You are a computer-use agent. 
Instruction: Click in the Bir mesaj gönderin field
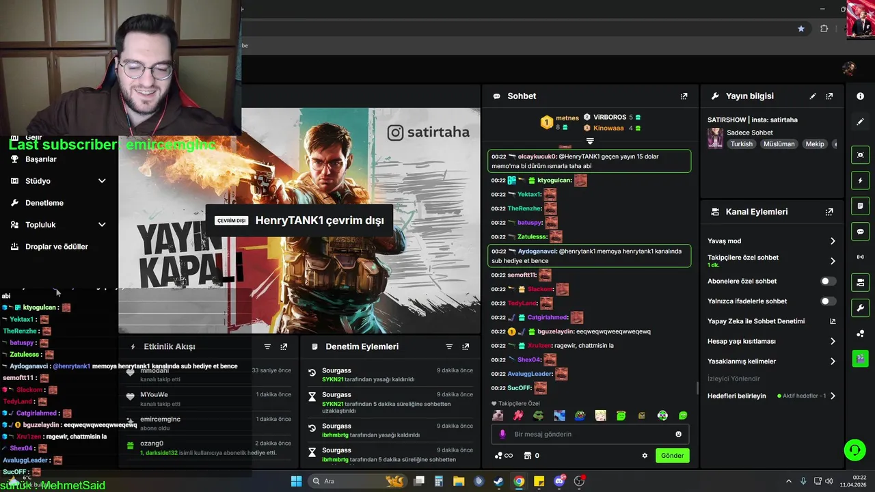click(590, 434)
